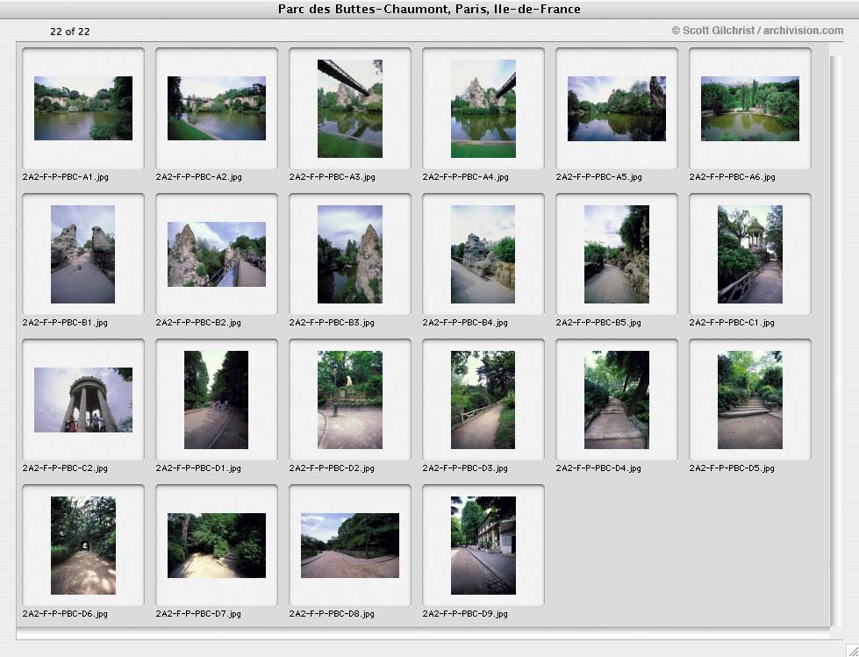
Task: Select thumbnail 2A2-F-P-PBC-A6.jpg pond photo
Action: 750,109
